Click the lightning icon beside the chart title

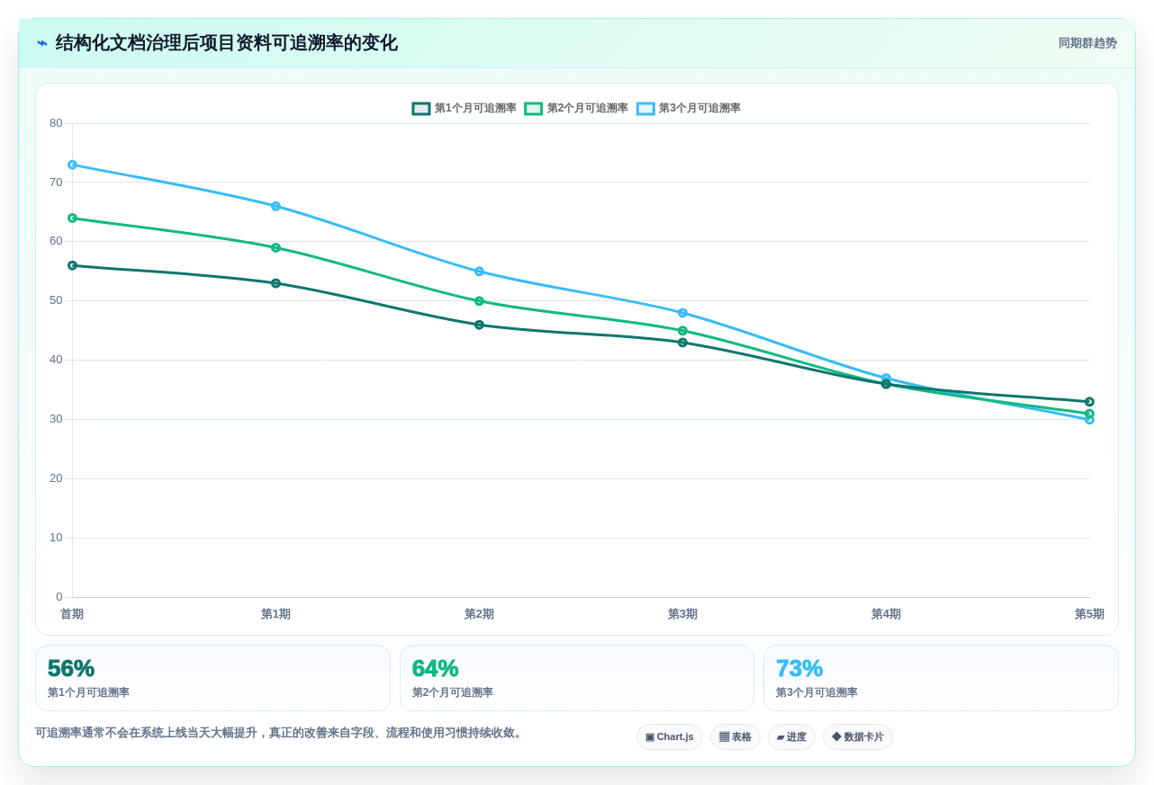click(42, 43)
